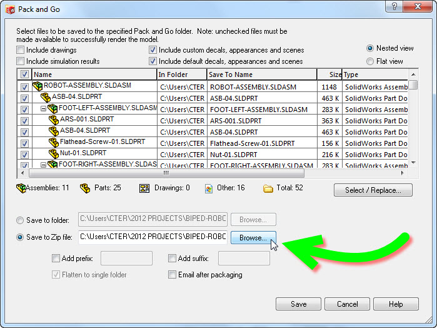
Task: Click the Size column header
Action: point(329,74)
